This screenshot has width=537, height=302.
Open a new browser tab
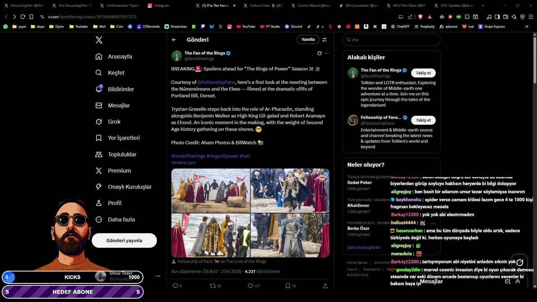(483, 5)
